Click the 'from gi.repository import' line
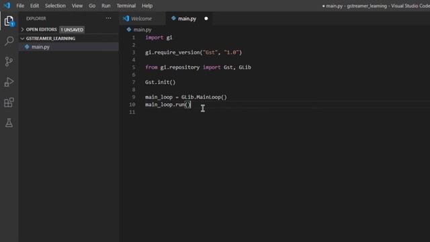This screenshot has height=242, width=430. (198, 67)
